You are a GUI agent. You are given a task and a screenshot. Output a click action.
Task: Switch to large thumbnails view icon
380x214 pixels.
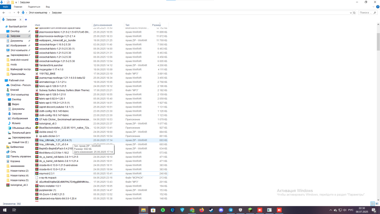click(x=377, y=204)
